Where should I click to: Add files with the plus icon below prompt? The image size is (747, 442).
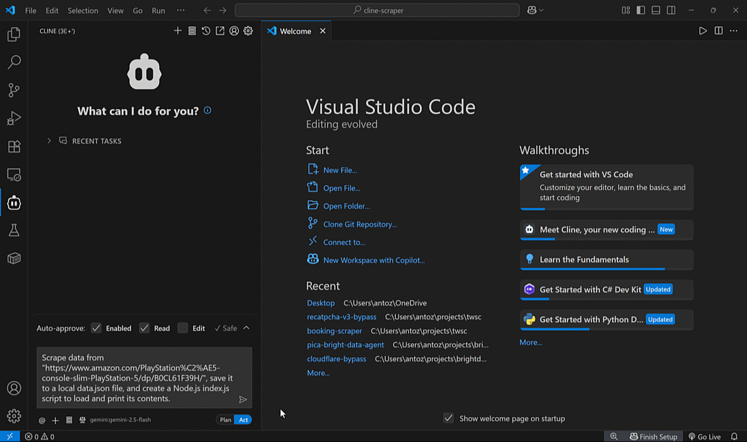pos(55,420)
